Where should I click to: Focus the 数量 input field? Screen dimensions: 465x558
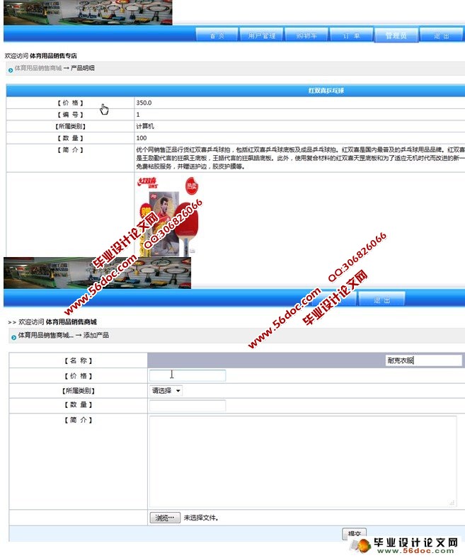click(188, 405)
